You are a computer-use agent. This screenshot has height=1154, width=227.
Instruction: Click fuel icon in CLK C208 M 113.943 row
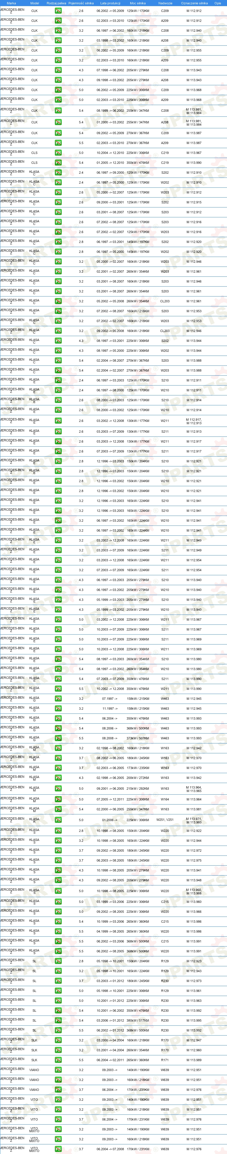(x=58, y=70)
